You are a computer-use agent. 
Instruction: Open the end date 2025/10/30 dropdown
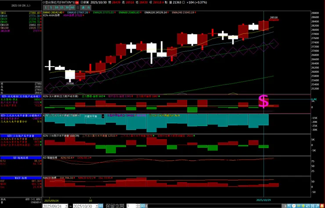coord(97,206)
